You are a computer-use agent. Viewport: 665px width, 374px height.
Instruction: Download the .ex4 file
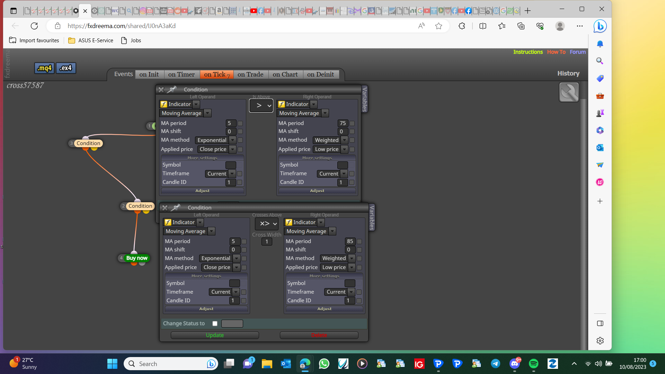pyautogui.click(x=66, y=68)
